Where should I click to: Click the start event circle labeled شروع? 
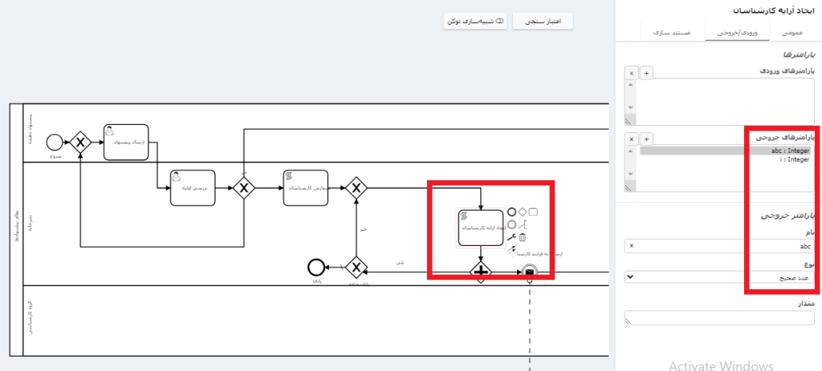pos(55,143)
